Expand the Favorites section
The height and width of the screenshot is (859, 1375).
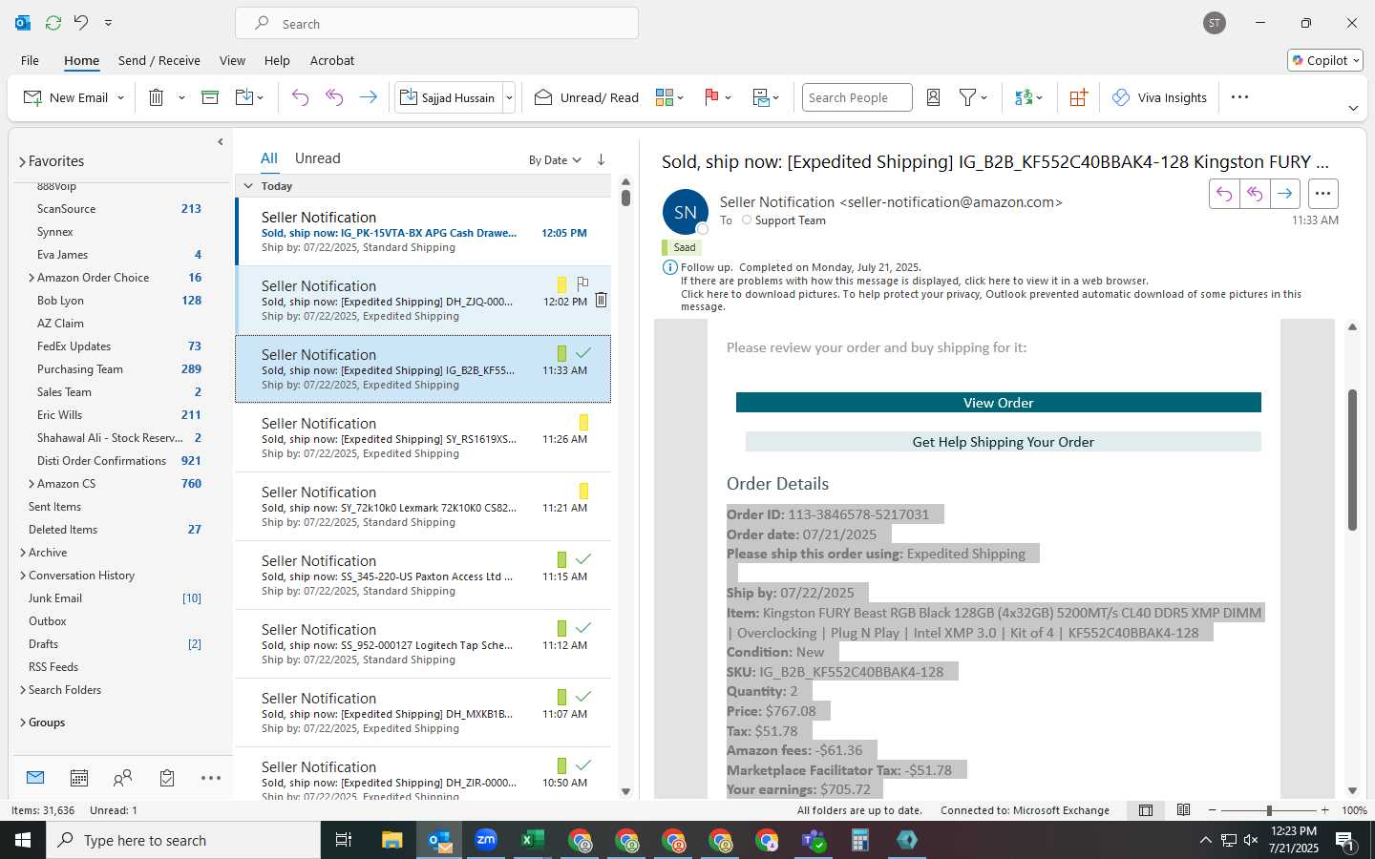(22, 161)
